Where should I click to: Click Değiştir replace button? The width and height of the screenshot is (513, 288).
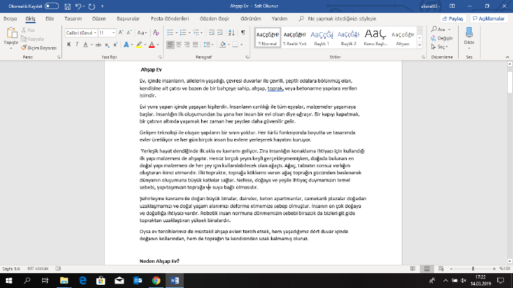442,38
